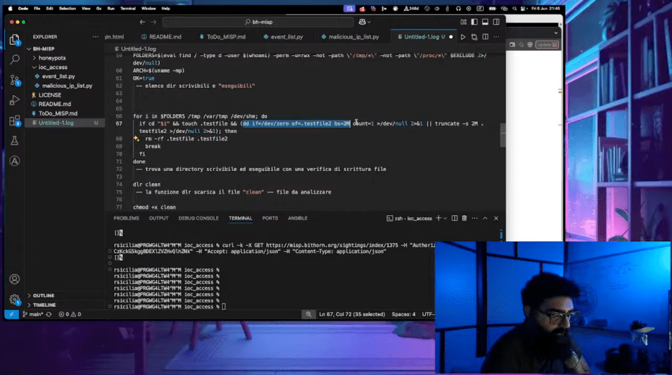Expand the OUTLINE section

coord(43,296)
